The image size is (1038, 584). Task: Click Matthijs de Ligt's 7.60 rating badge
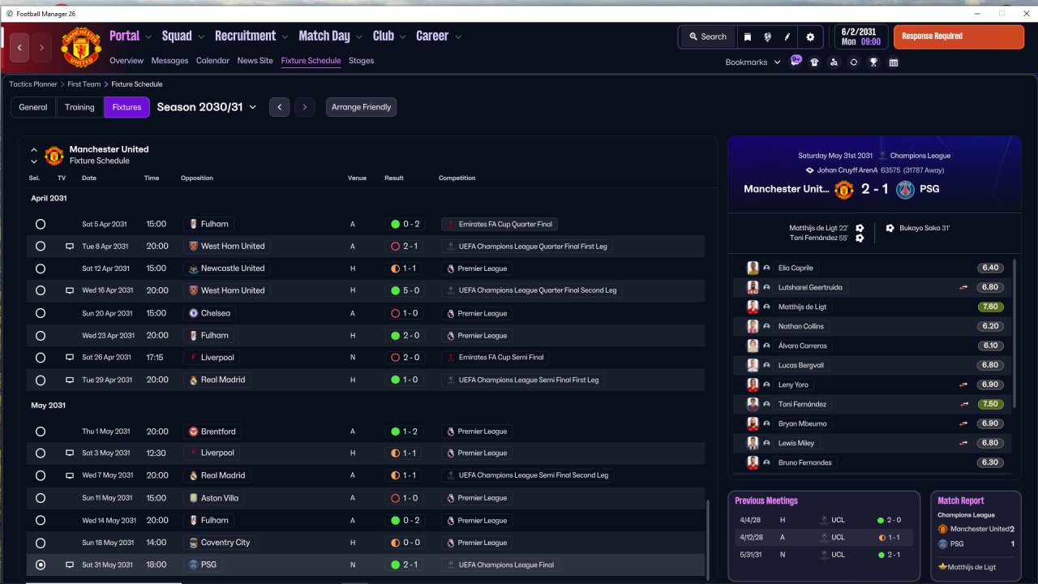point(990,307)
